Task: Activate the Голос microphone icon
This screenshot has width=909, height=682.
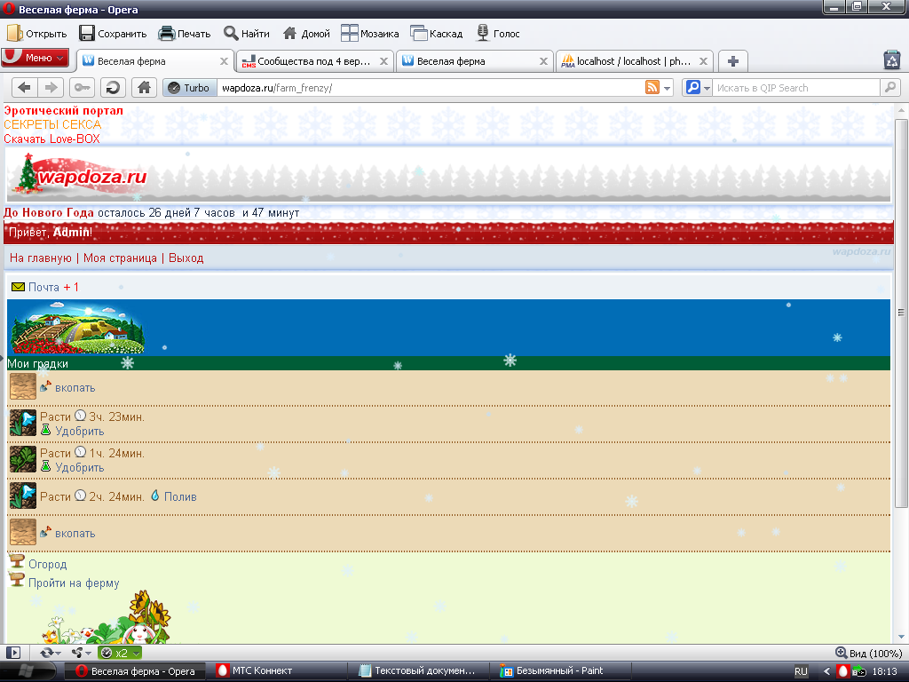Action: tap(482, 34)
